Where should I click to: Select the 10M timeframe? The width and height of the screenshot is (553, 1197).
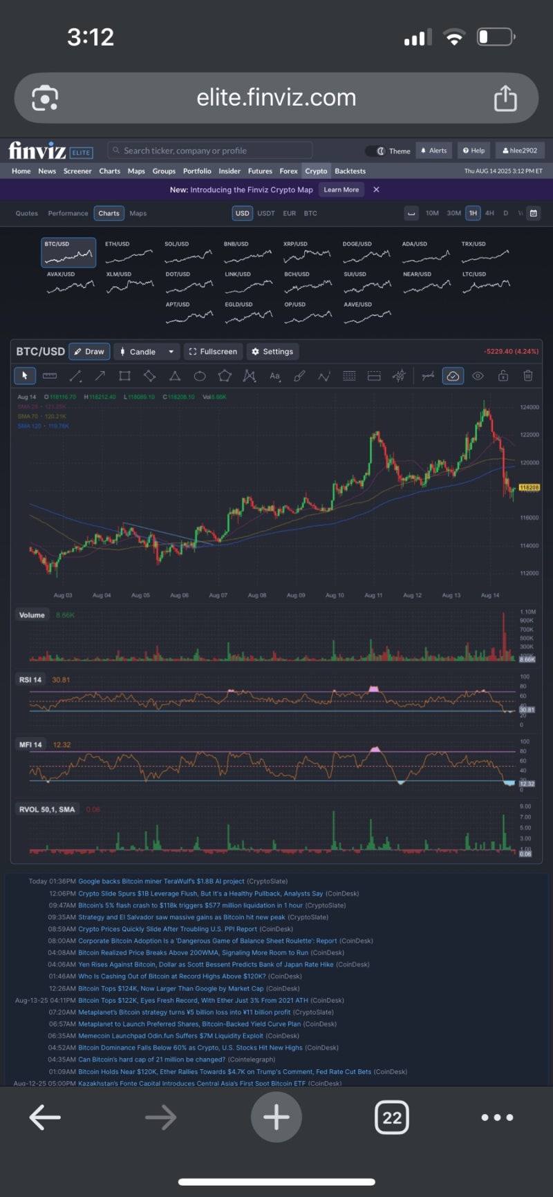click(x=432, y=214)
